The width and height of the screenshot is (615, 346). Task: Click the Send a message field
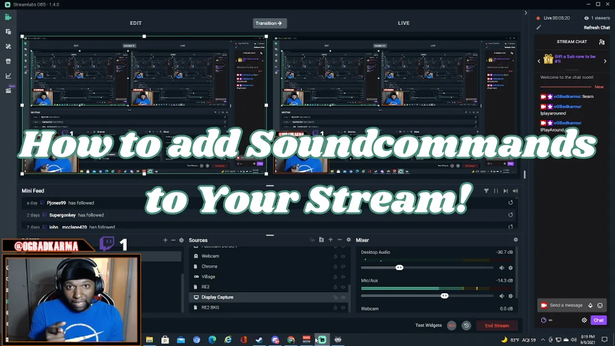(571, 305)
